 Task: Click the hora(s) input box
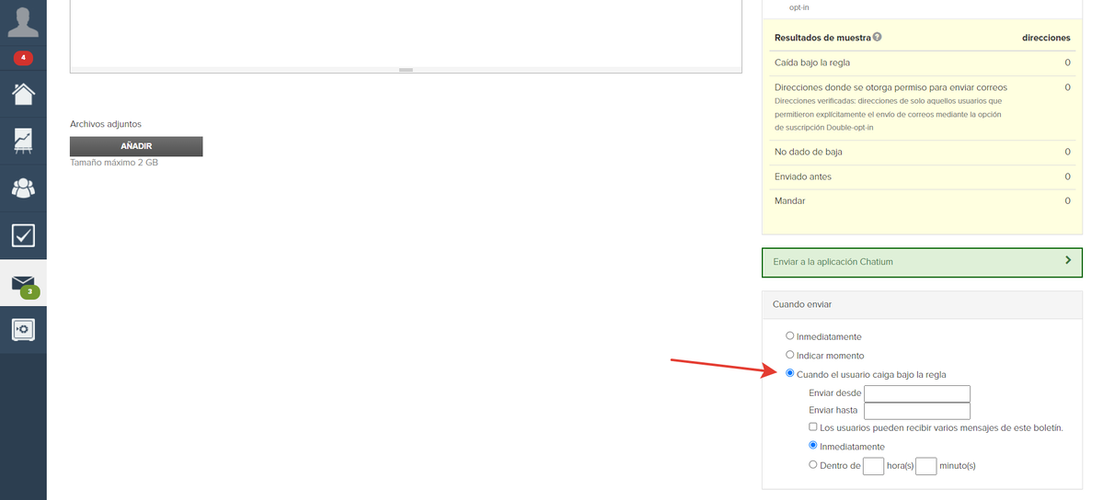click(x=873, y=466)
